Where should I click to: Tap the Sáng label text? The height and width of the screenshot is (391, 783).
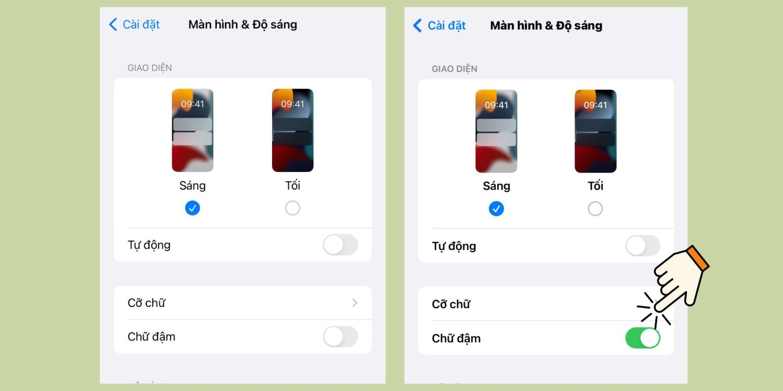pyautogui.click(x=193, y=186)
